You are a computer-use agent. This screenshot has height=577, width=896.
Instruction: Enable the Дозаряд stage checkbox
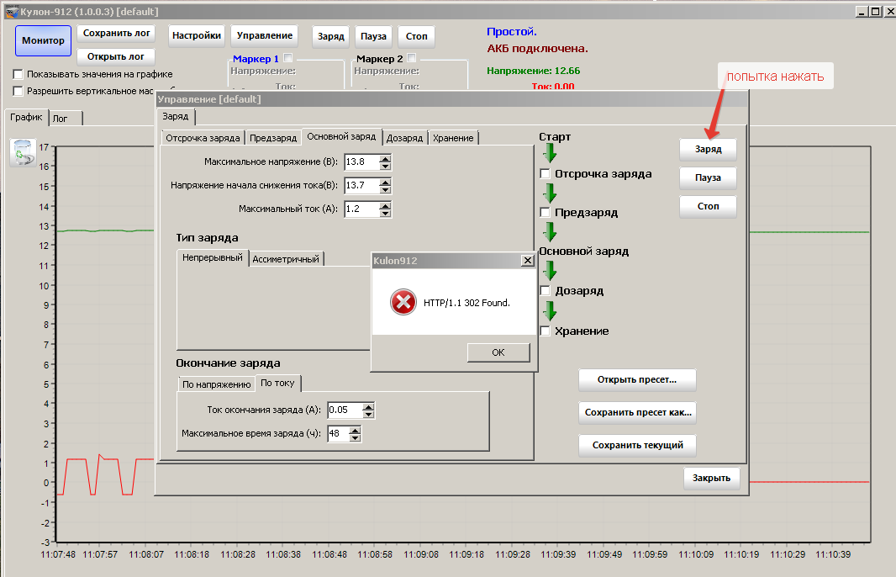click(x=546, y=291)
